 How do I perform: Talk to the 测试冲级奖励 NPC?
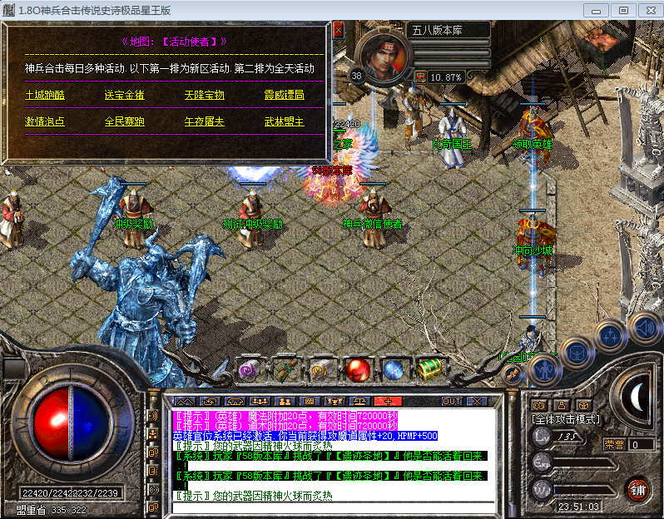coord(253,218)
